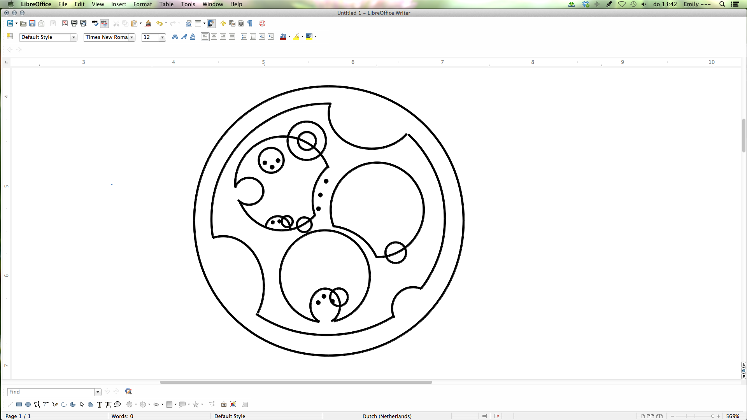Click the Clone Formatting paintbrush icon

tap(148, 24)
